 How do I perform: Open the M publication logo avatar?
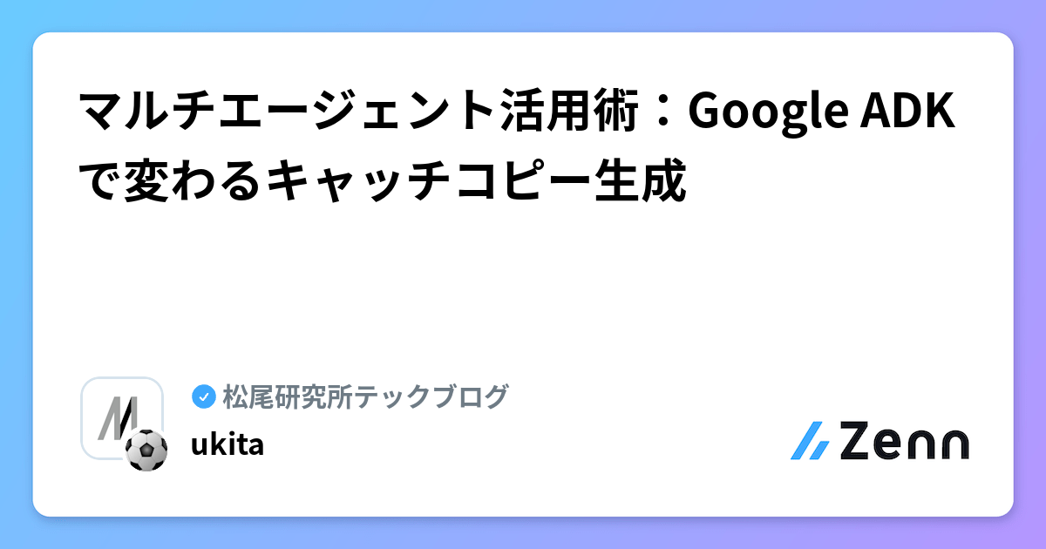[x=121, y=417]
